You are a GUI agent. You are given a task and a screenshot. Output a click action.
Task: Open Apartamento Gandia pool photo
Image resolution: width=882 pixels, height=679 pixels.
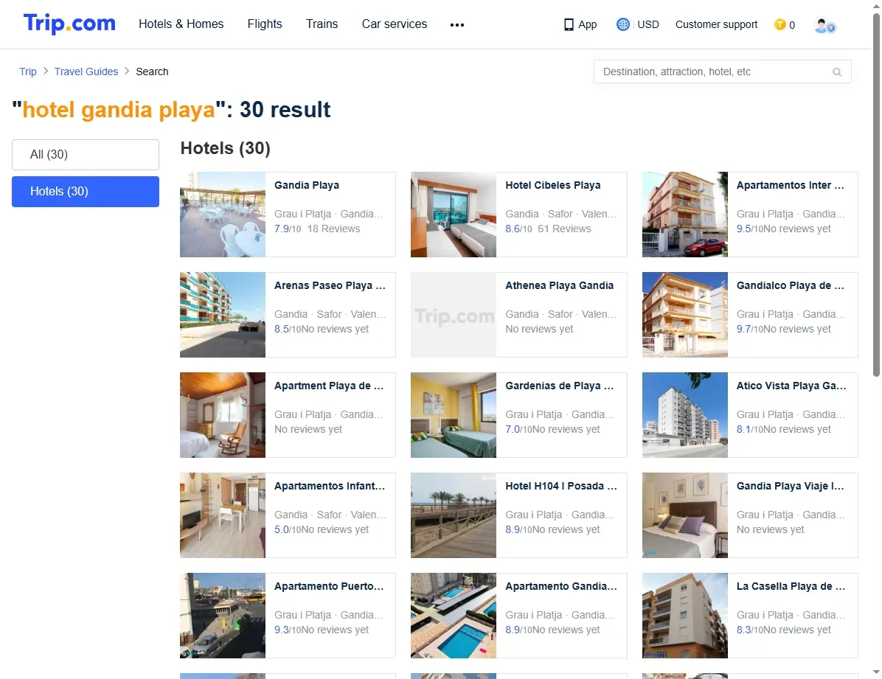coord(454,616)
